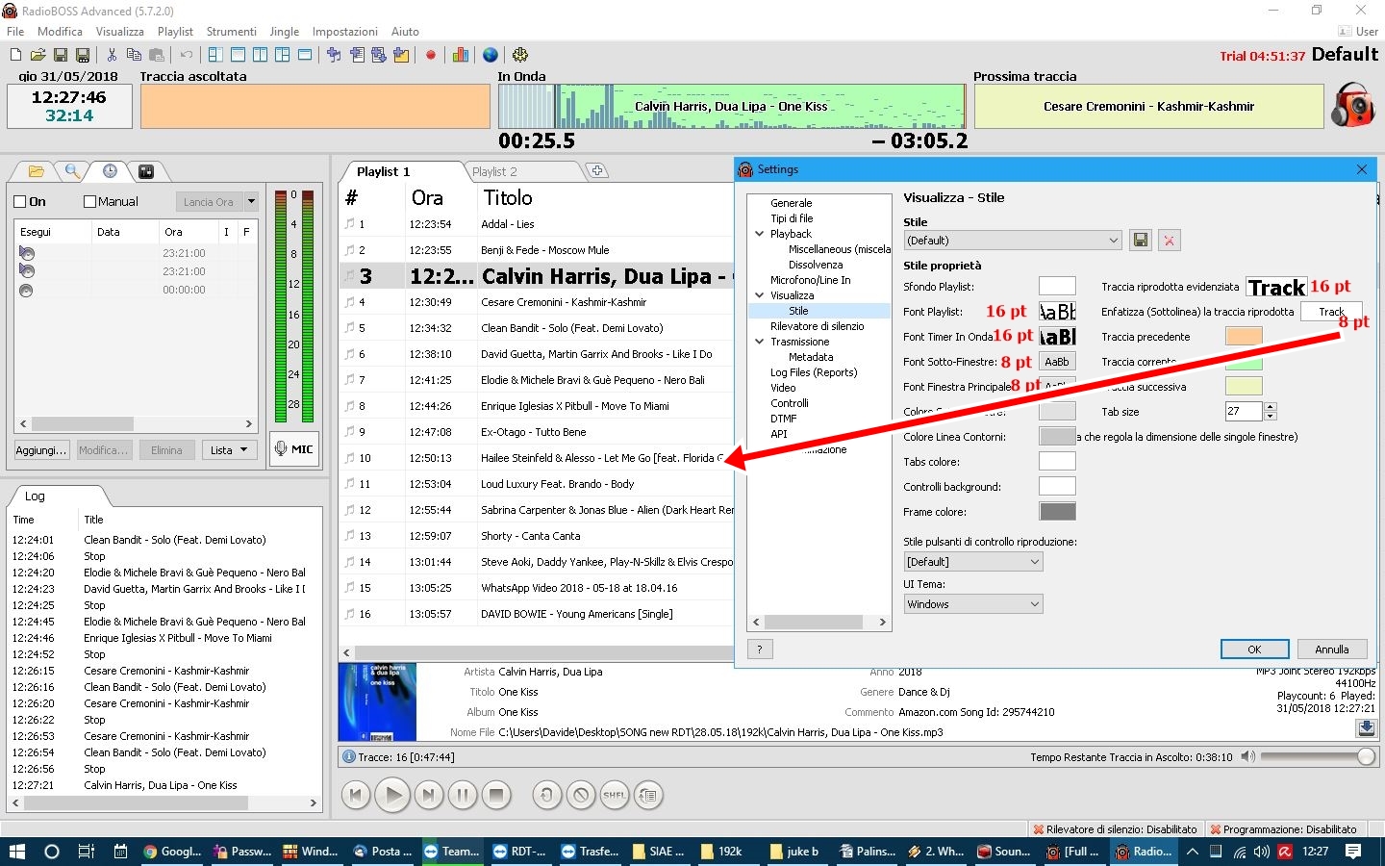
Task: Switch to the Playlist 2 tab
Action: pyautogui.click(x=494, y=171)
